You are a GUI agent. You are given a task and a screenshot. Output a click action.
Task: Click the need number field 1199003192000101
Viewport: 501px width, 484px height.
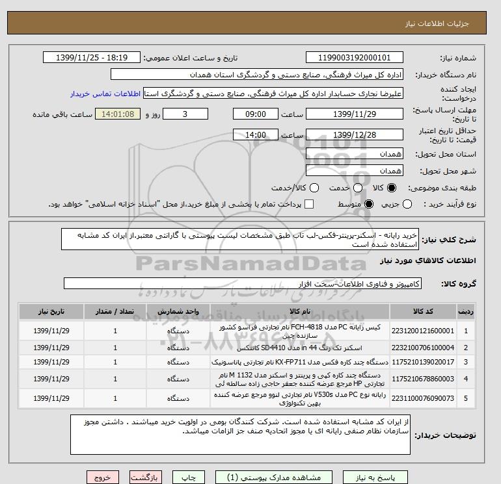click(x=355, y=57)
